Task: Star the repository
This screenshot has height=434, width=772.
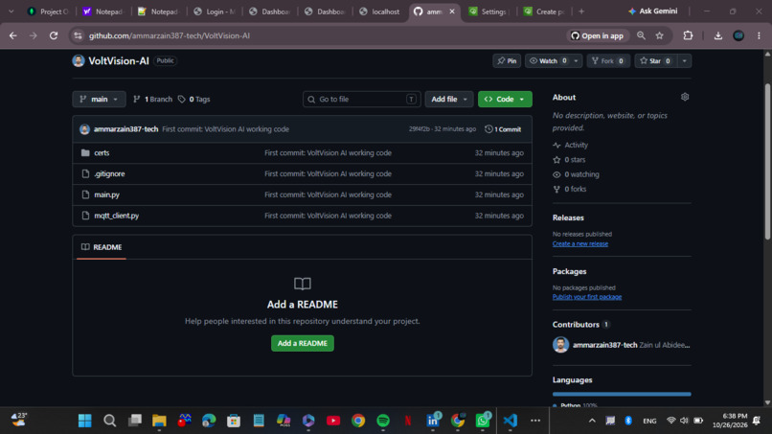Action: pos(655,60)
